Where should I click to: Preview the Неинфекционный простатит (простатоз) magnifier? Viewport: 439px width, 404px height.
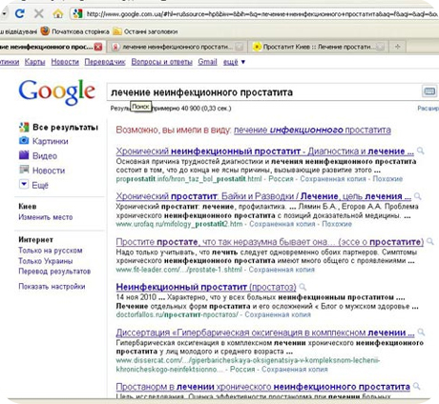303,287
